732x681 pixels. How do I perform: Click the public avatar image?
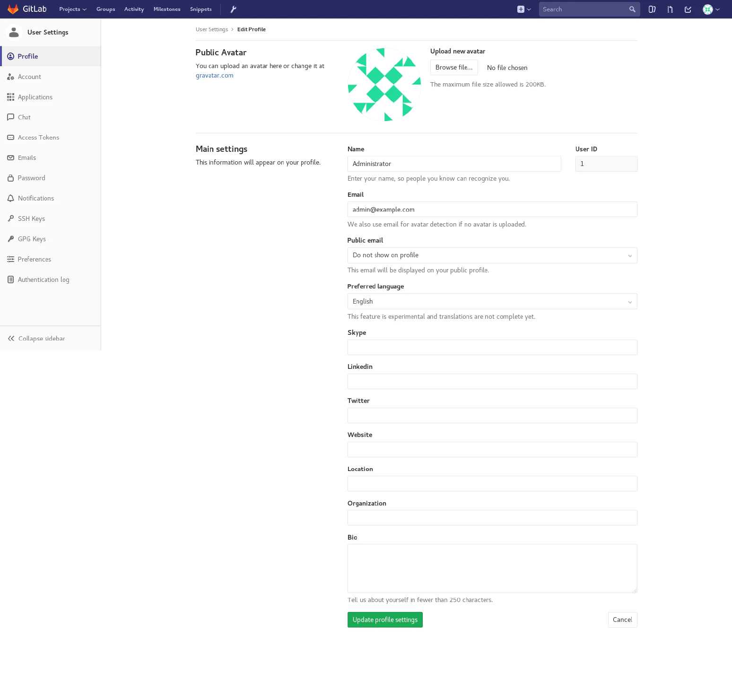pos(384,85)
